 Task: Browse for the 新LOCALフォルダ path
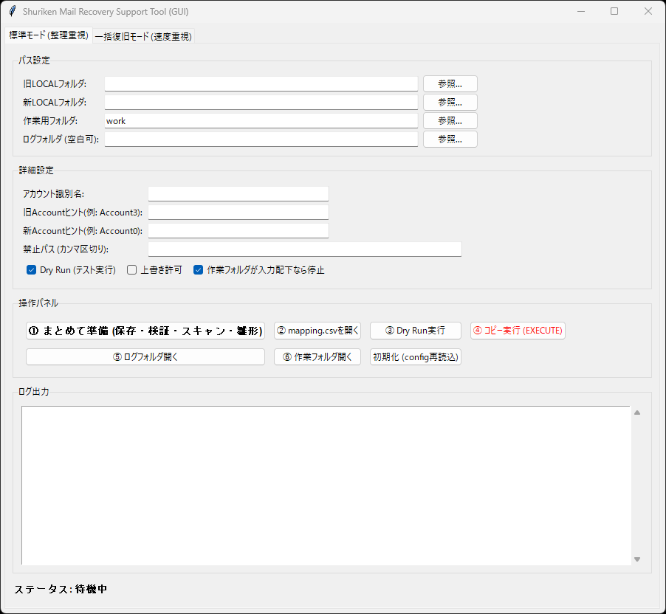[x=450, y=102]
